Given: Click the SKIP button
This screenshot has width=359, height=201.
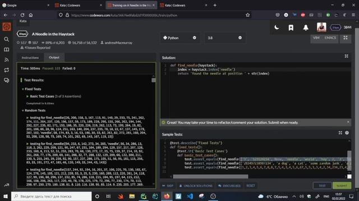Looking at the screenshot, I should [x=168, y=186].
